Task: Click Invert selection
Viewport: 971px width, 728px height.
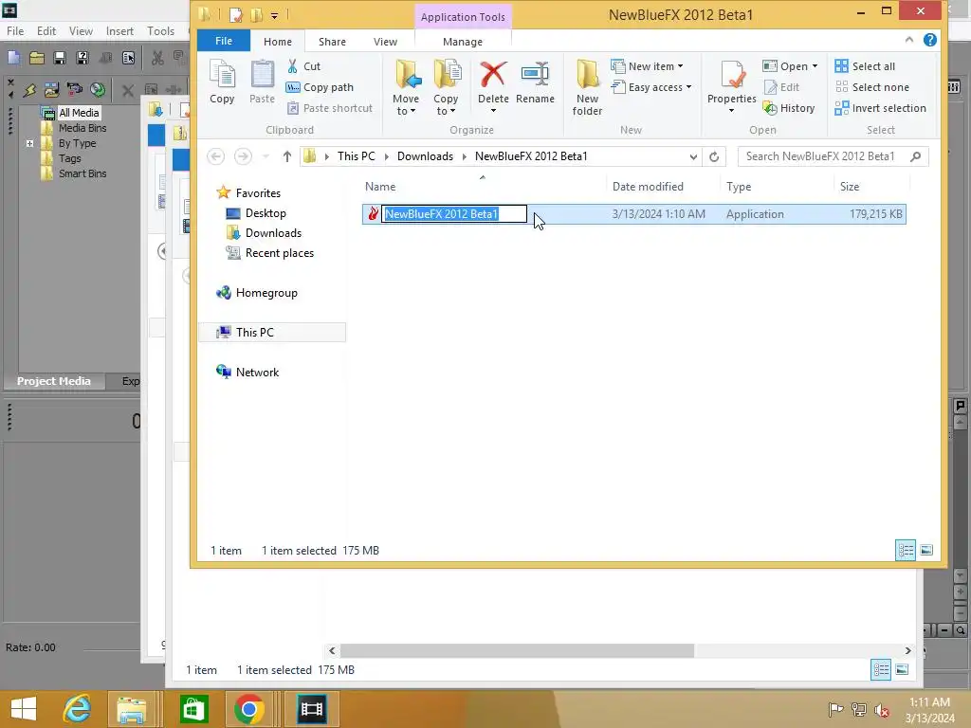Action: tap(880, 108)
